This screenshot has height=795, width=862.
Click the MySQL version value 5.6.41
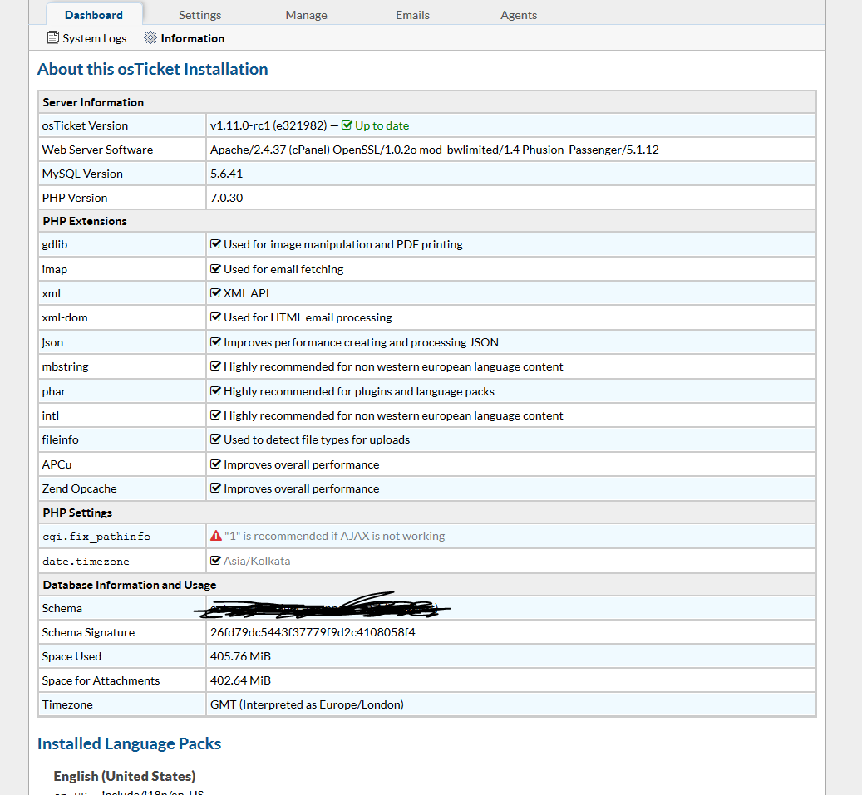pyautogui.click(x=226, y=174)
